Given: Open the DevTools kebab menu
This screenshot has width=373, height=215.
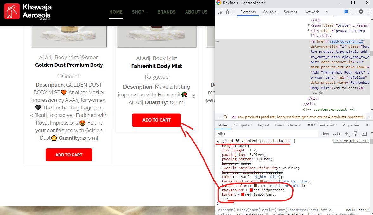Looking at the screenshot, I should click(x=370, y=12).
